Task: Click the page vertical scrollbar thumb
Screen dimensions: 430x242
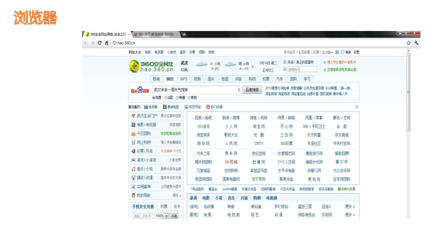Action: pyautogui.click(x=408, y=92)
